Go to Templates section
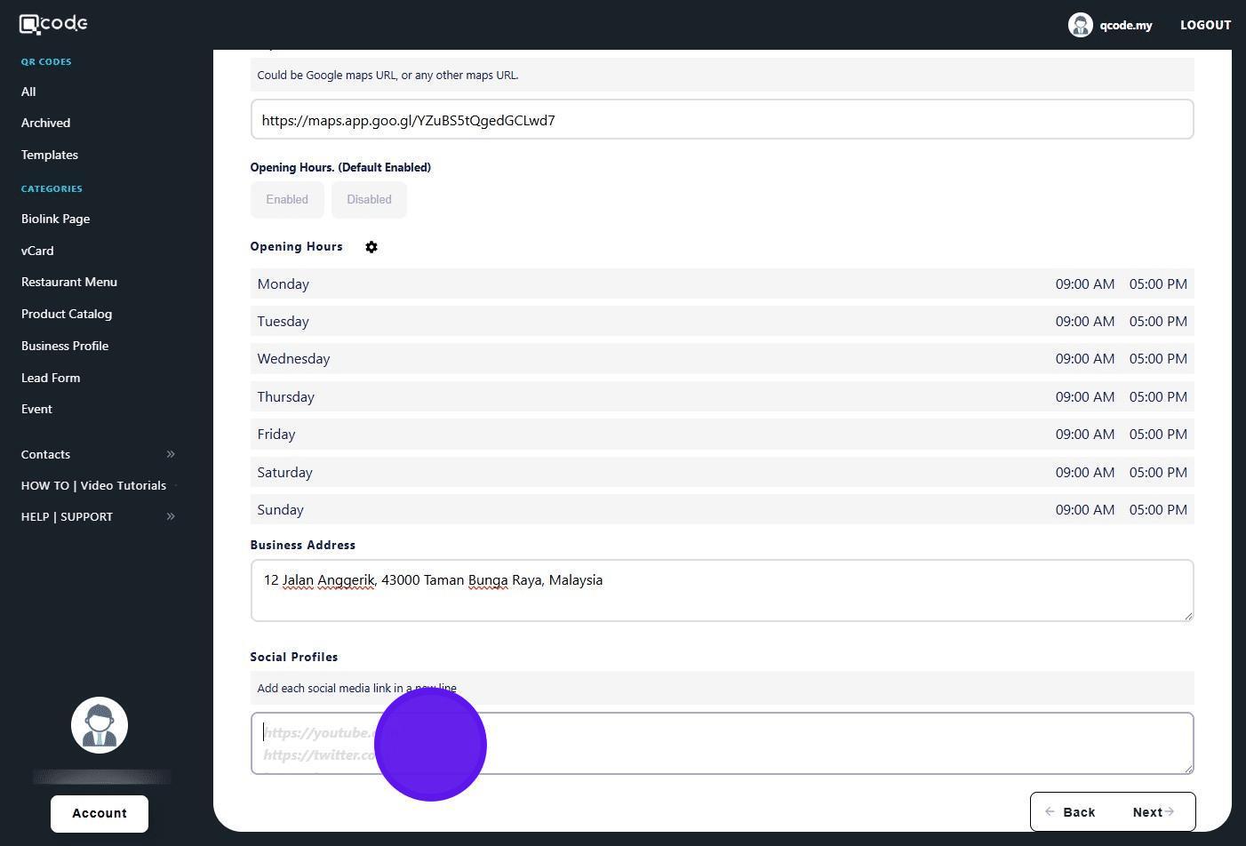 click(x=50, y=155)
